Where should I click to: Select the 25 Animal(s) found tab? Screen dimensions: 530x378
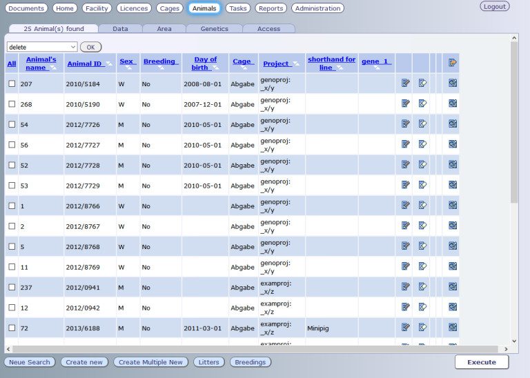[54, 29]
